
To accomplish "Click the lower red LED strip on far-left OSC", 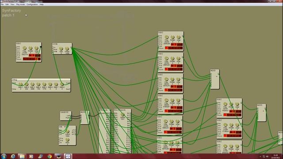I will tap(32, 59).
